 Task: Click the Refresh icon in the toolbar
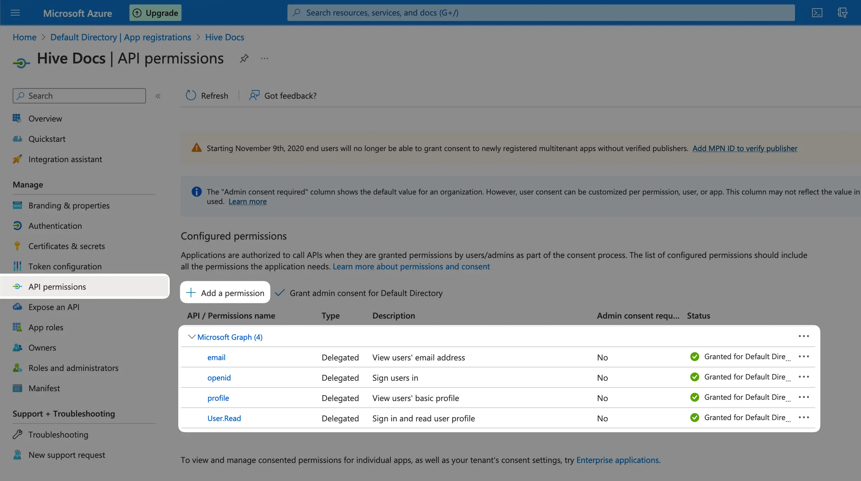point(191,96)
